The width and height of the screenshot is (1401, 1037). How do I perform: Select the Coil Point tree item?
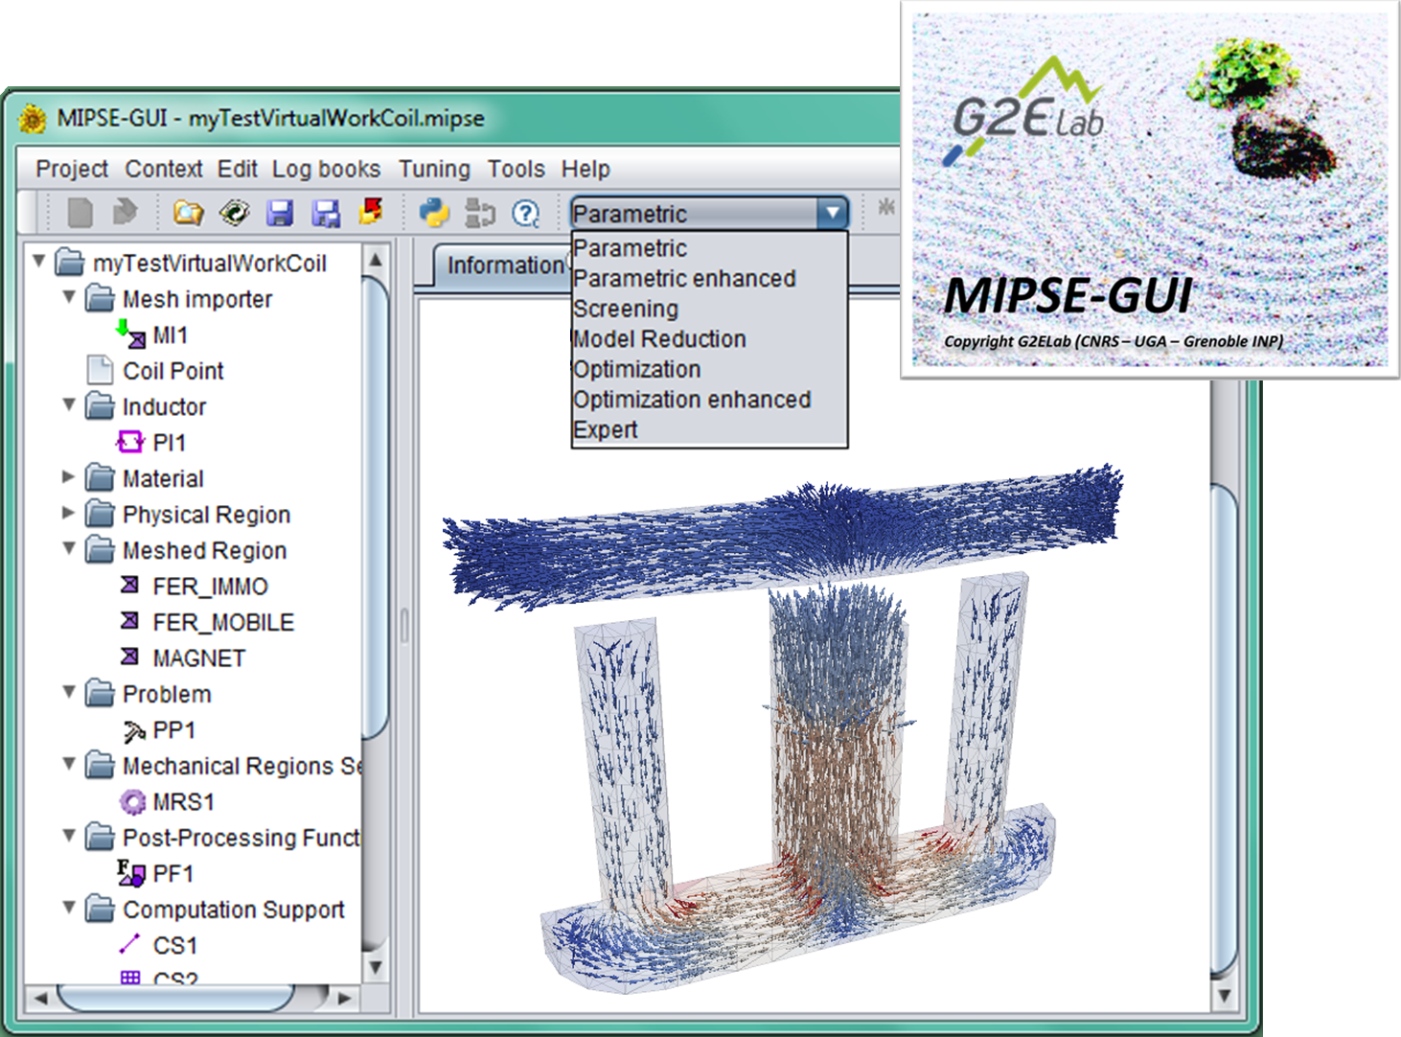pyautogui.click(x=172, y=371)
